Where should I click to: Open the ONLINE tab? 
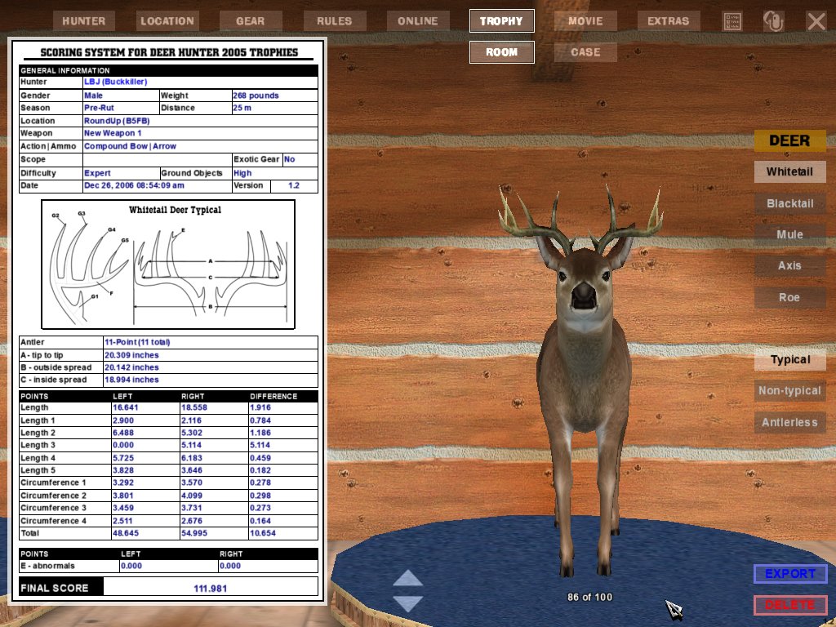click(x=418, y=21)
